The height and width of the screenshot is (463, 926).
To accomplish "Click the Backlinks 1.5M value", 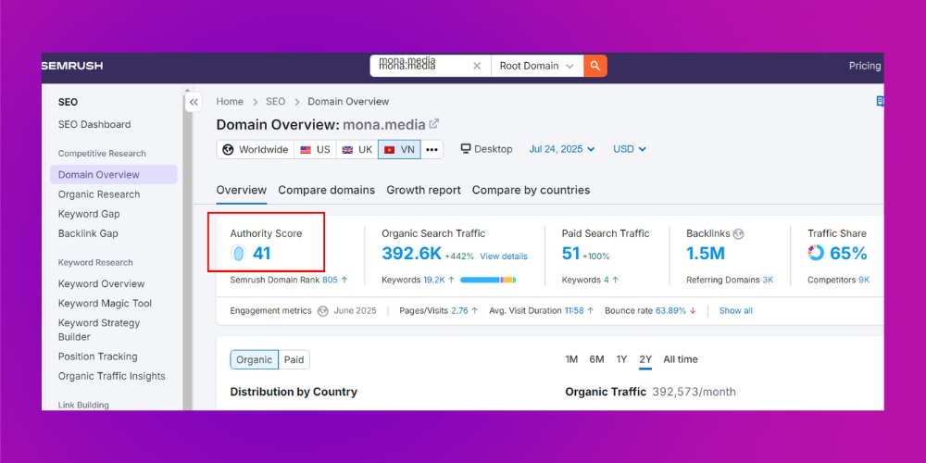I will click(705, 254).
